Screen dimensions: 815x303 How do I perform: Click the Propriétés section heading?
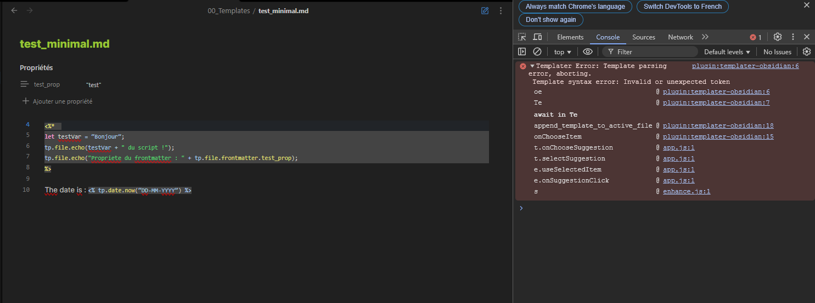(36, 68)
